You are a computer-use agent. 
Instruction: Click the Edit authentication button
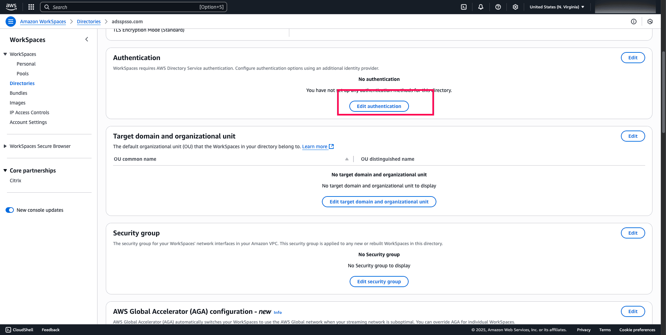click(379, 106)
